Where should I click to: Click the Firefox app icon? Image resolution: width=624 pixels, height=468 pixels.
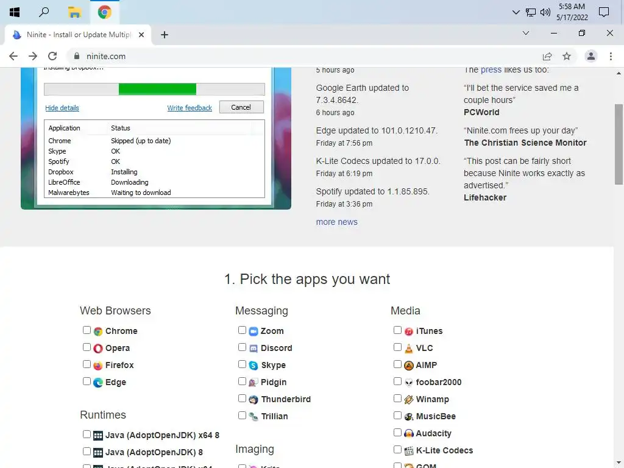click(98, 366)
